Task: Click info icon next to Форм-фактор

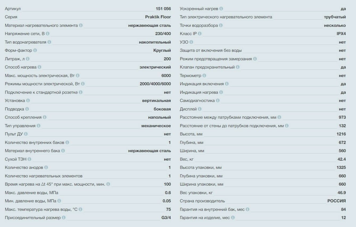Action: (35, 50)
